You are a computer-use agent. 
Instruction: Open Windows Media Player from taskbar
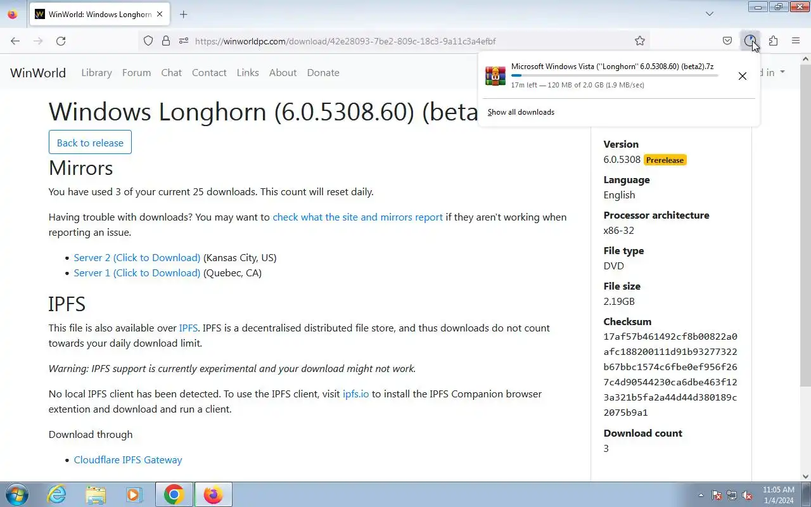(x=134, y=494)
